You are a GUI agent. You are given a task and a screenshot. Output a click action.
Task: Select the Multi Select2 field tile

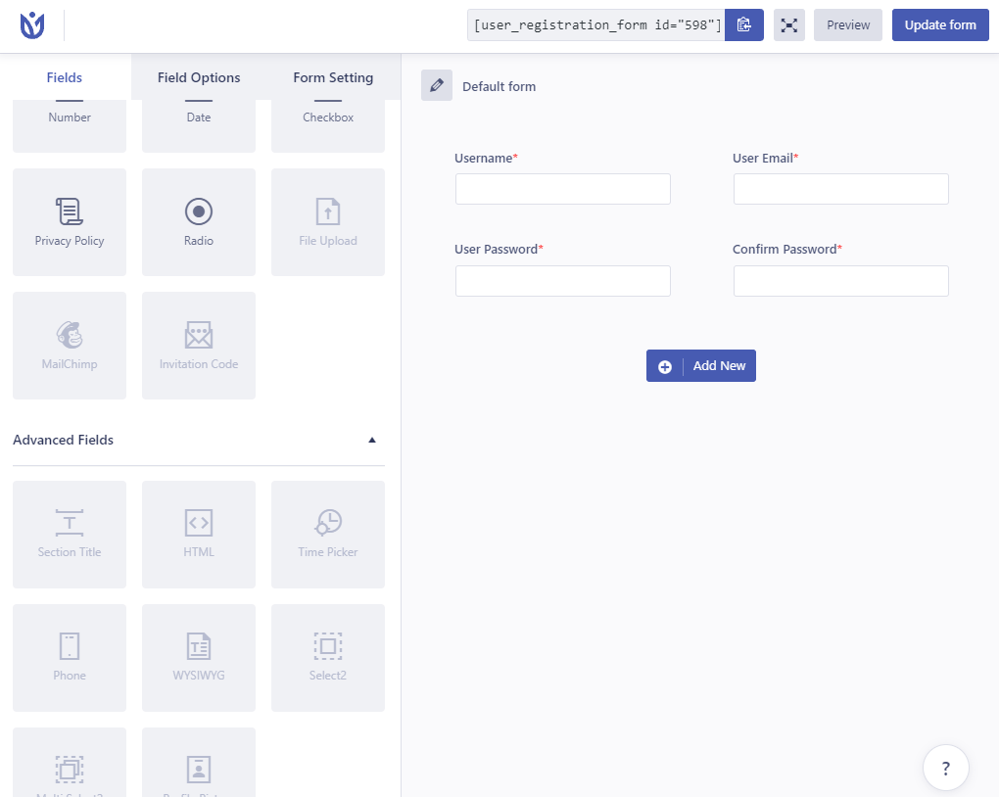(x=70, y=763)
